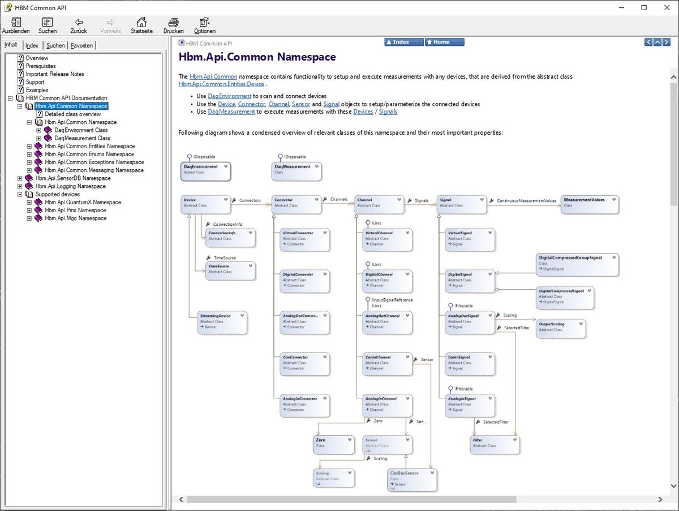Click the DaqMeasurement Class book icon
Image resolution: width=679 pixels, height=511 pixels.
click(49, 138)
